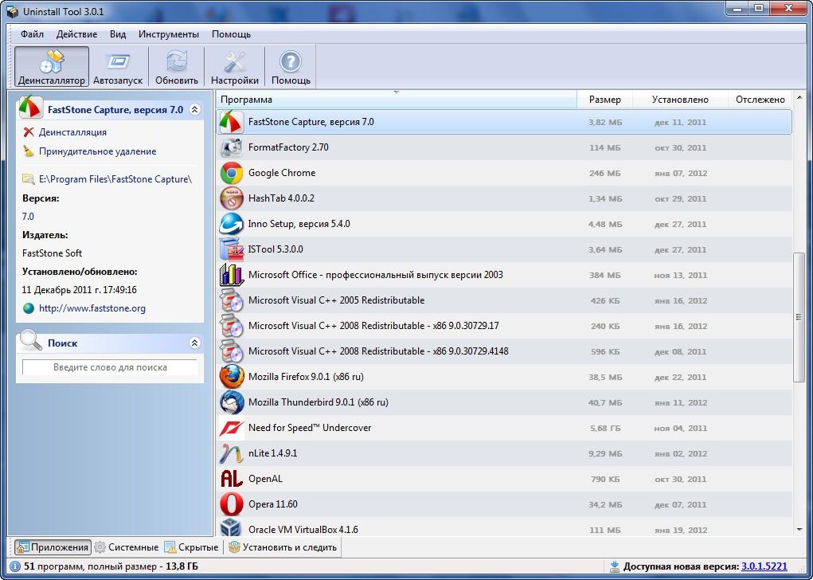Sort the list by the Размер column
Image resolution: width=813 pixels, height=580 pixels.
(604, 100)
